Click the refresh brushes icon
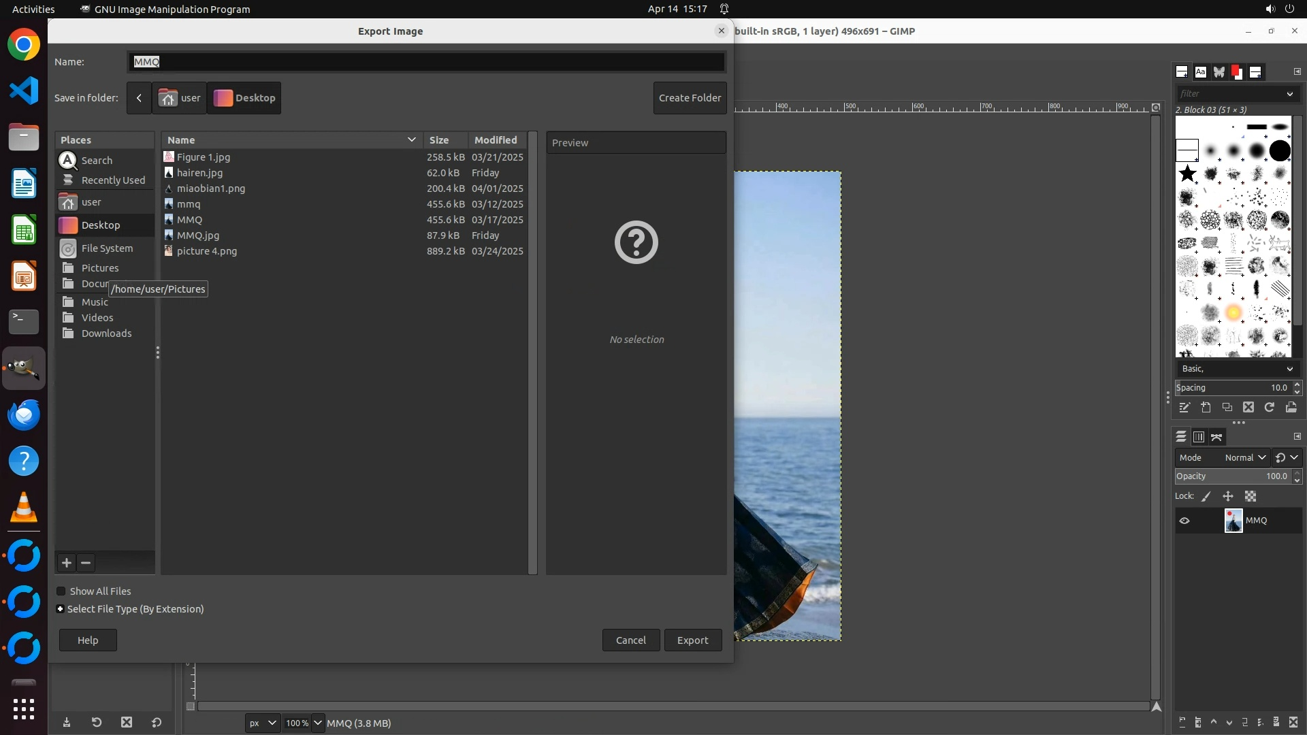The width and height of the screenshot is (1307, 735). point(1270,408)
